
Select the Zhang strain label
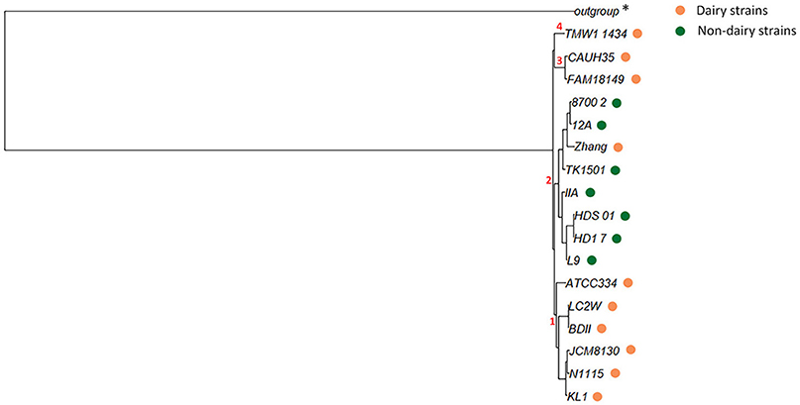tap(590, 148)
